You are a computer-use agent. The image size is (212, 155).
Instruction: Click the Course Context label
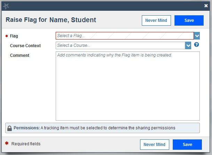(x=25, y=46)
